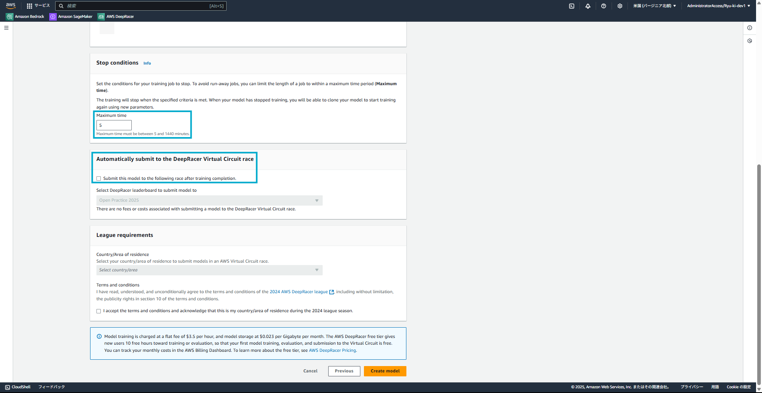762x393 pixels.
Task: Open the プライバシー footer link
Action: 692,387
